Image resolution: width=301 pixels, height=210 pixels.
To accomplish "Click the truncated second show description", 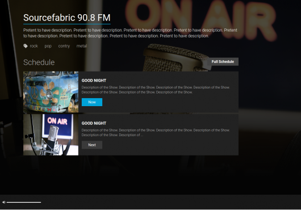I will (156, 132).
